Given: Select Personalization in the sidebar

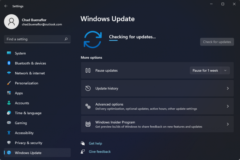Looking at the screenshot, I should (x=37, y=83).
